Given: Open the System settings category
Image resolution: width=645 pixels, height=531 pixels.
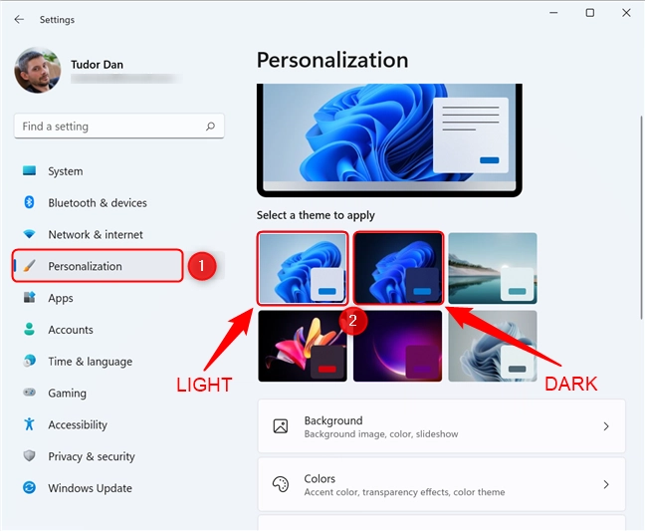Looking at the screenshot, I should tap(66, 171).
